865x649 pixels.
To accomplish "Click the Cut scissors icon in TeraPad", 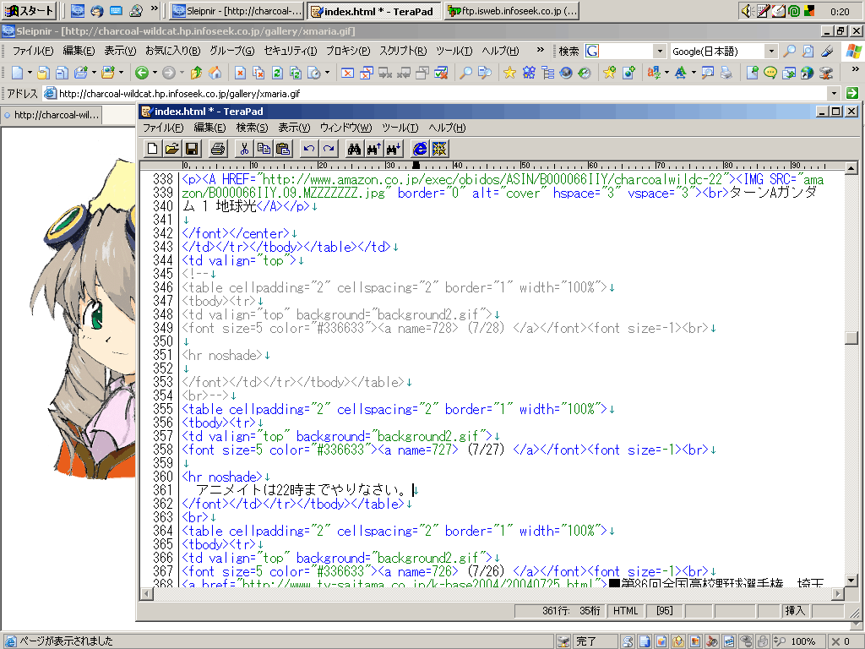I will [x=244, y=149].
